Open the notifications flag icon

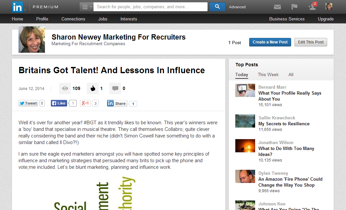tap(294, 7)
